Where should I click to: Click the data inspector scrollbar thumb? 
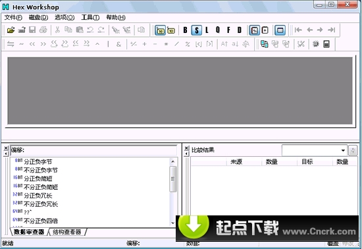click(x=172, y=179)
